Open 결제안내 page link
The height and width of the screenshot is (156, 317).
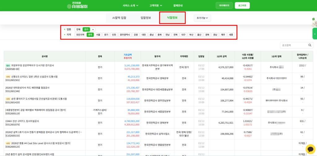click(x=178, y=6)
